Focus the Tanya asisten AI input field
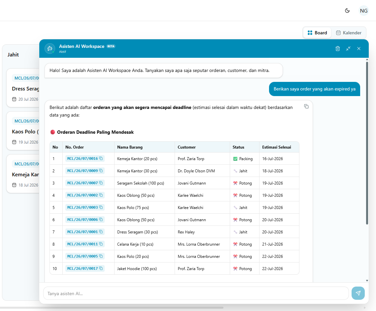The image size is (376, 311). coord(196,293)
